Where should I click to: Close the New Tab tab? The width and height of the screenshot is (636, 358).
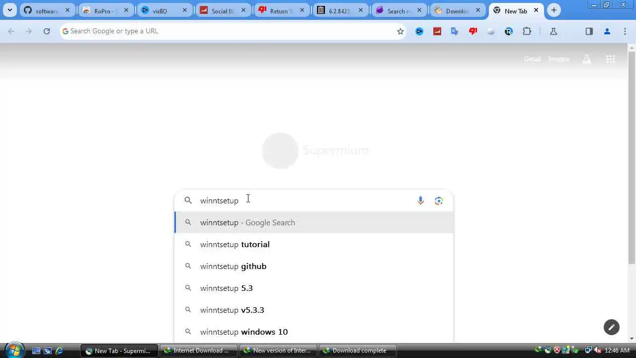(536, 10)
